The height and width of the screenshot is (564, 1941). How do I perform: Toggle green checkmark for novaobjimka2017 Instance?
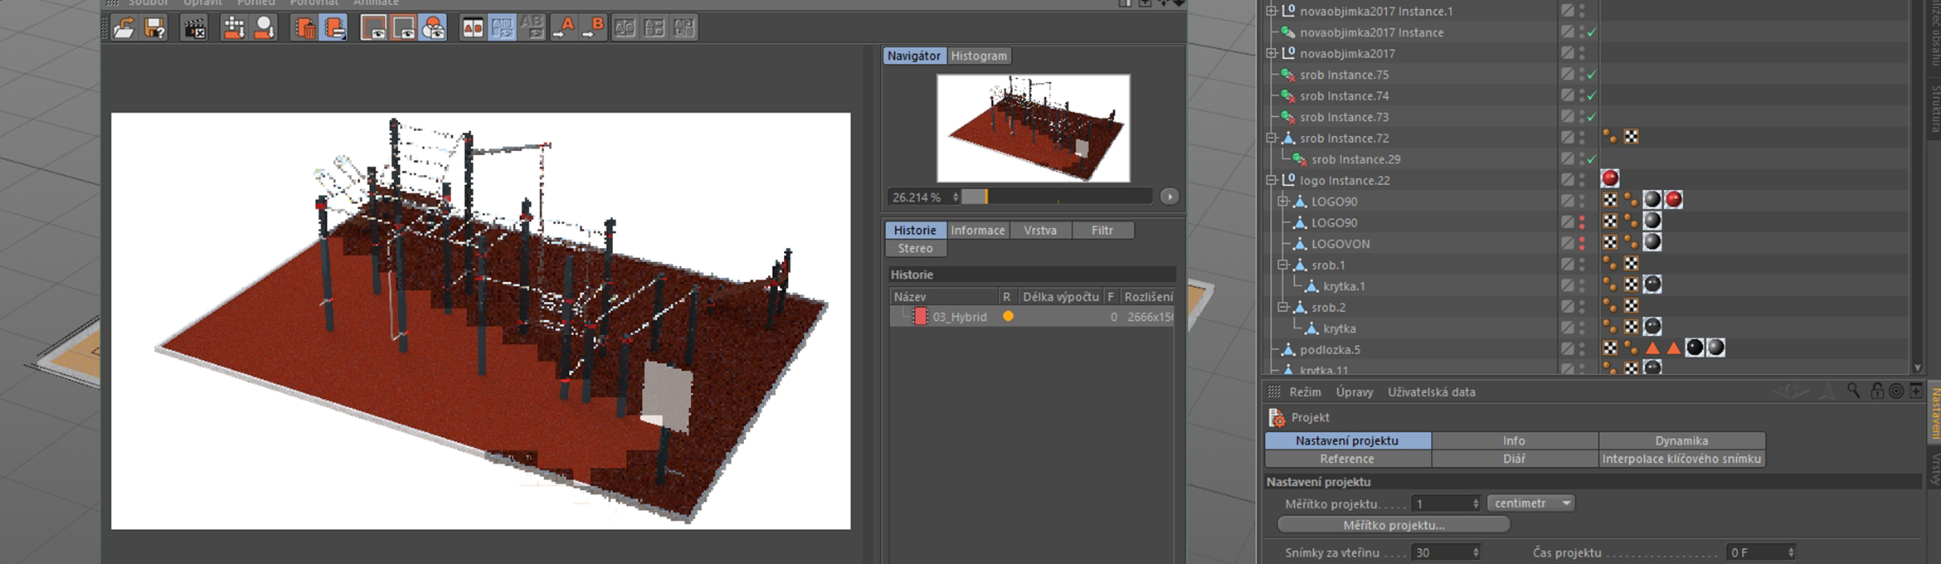click(x=1592, y=32)
